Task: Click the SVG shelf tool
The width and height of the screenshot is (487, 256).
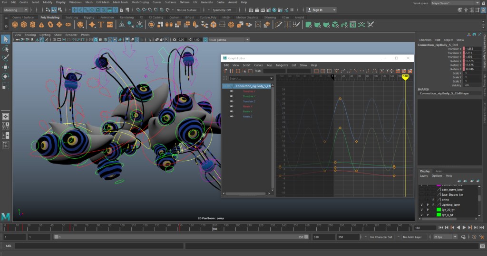Action: click(x=110, y=25)
